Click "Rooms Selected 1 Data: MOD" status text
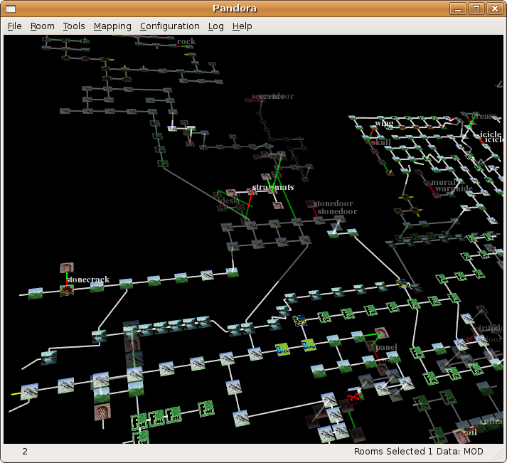This screenshot has height=463, width=507. (x=418, y=452)
